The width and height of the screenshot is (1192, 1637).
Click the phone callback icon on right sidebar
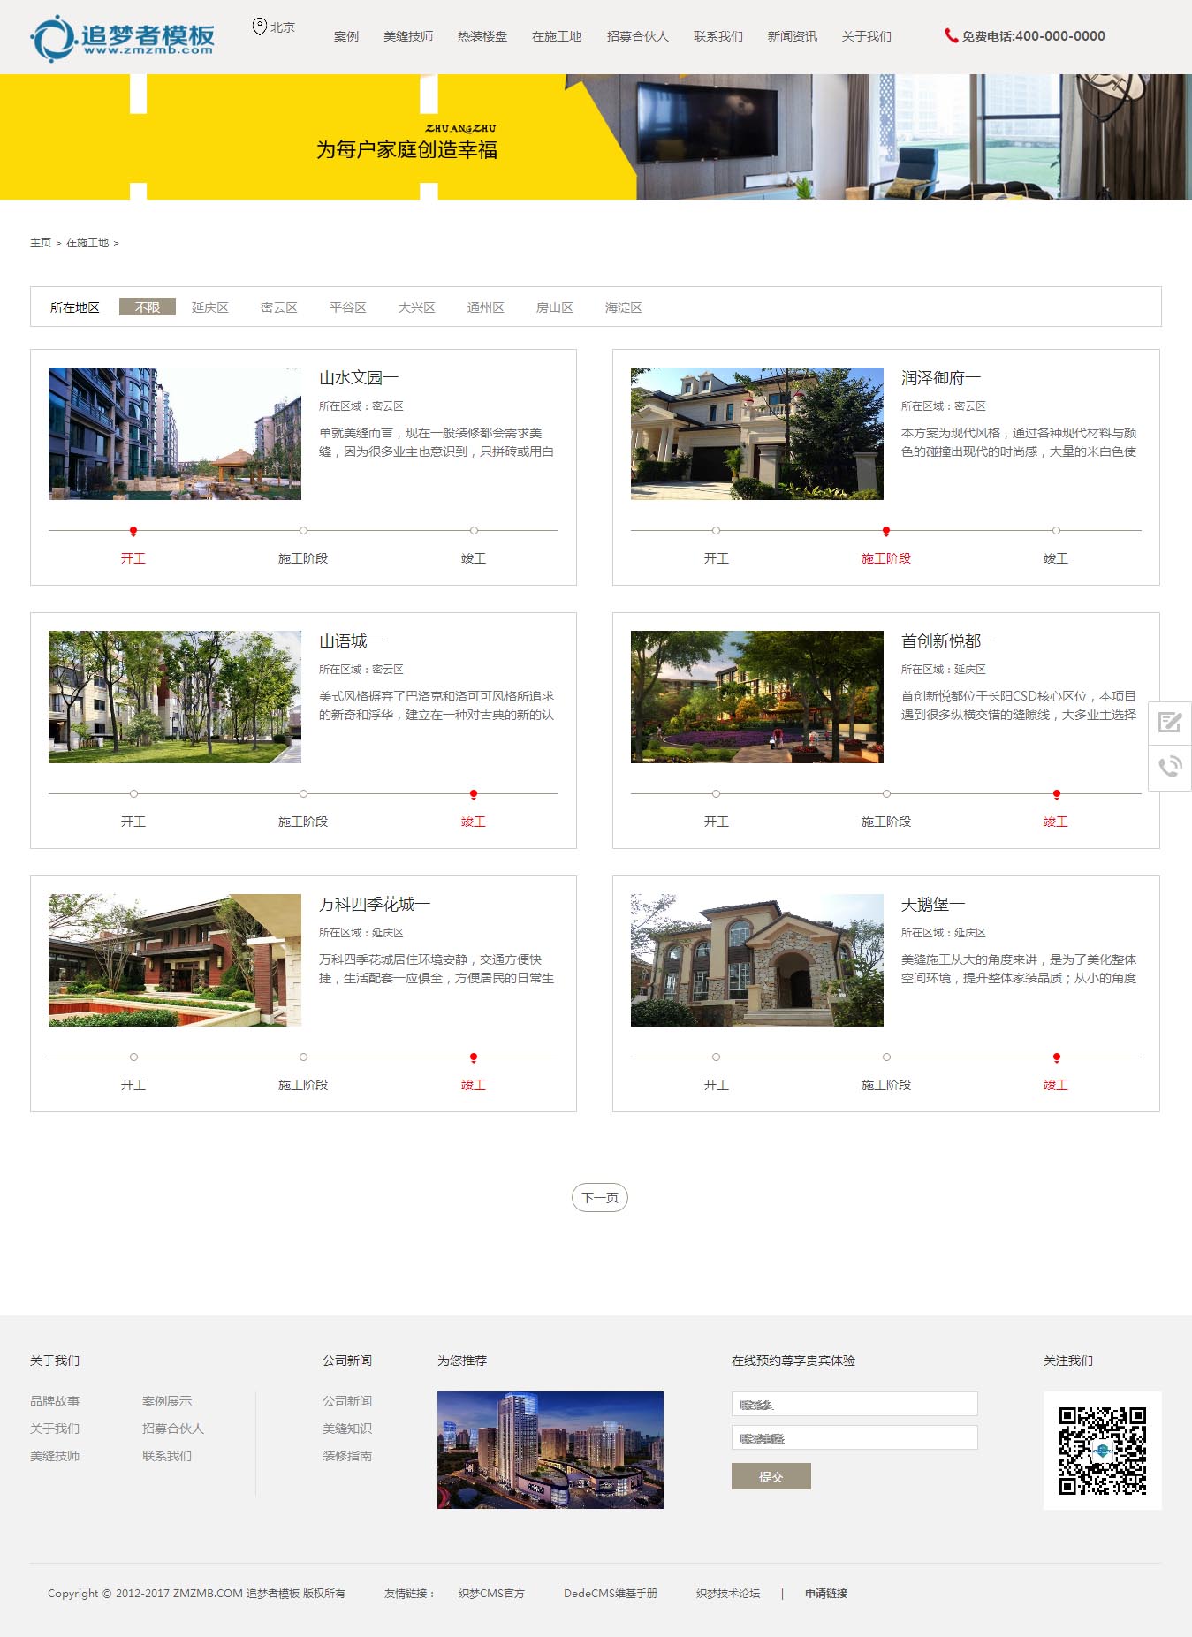coord(1170,766)
